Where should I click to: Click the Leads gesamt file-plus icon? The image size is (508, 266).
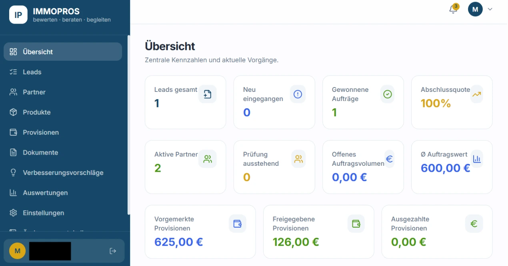point(207,94)
